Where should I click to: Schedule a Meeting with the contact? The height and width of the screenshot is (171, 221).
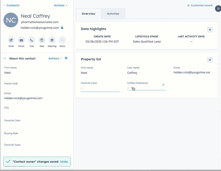click(52, 40)
